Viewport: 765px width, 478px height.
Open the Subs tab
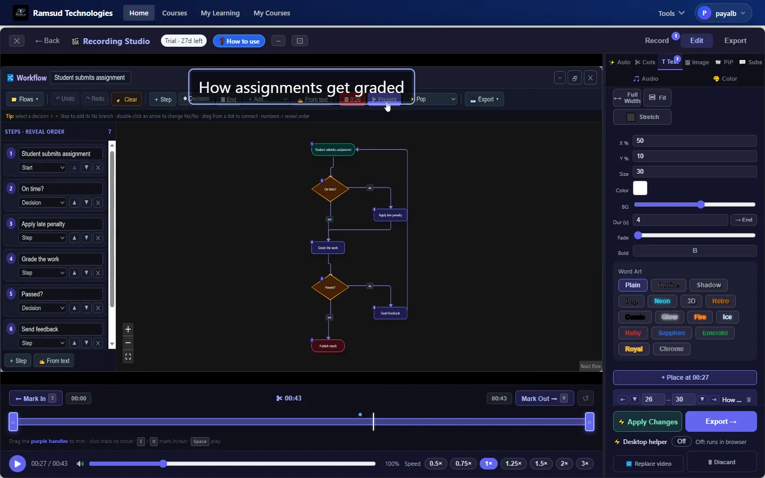[751, 62]
